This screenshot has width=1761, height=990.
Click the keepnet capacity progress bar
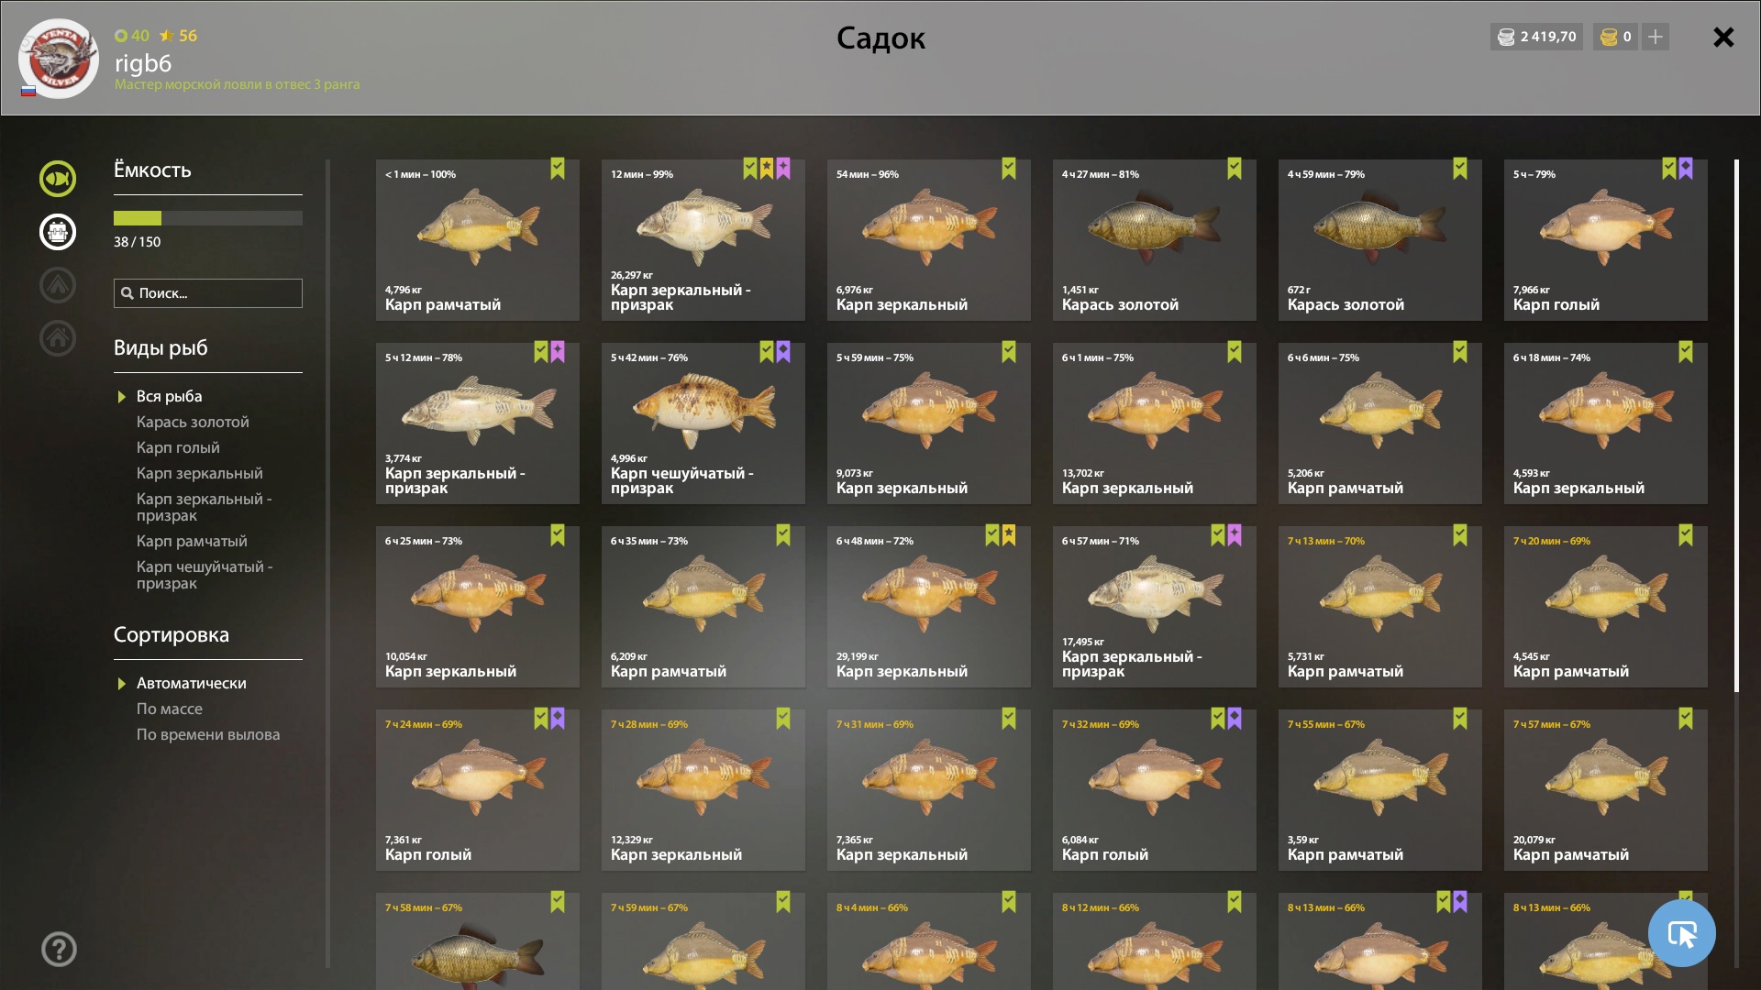208,218
